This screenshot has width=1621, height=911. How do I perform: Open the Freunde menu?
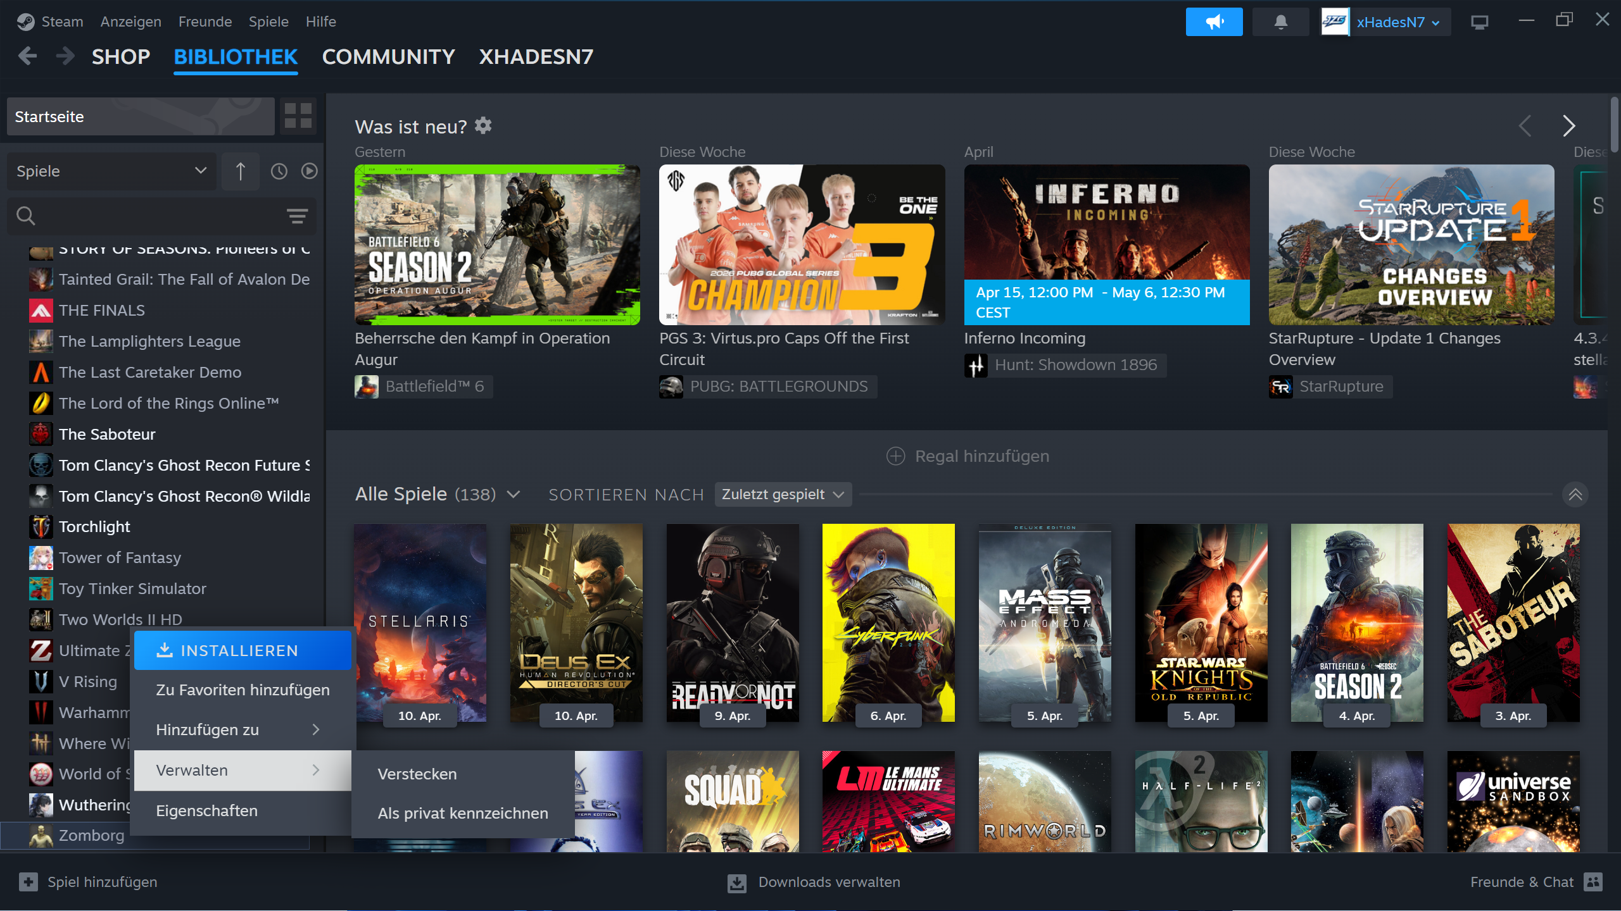205,22
